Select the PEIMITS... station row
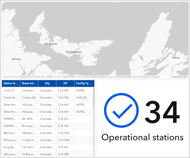Viewport: 190px width, 158px height. [47, 119]
